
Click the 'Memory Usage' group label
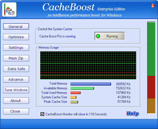tap(49, 47)
